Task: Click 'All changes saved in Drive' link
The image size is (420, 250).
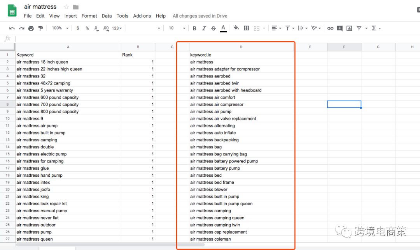Action: (x=200, y=16)
